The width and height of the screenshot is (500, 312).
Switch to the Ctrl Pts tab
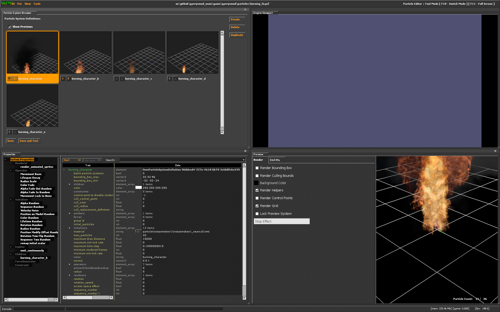click(x=275, y=160)
